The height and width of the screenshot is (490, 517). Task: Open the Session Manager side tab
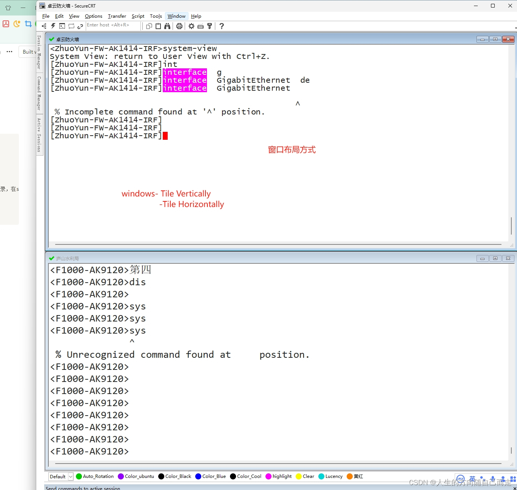[39, 52]
